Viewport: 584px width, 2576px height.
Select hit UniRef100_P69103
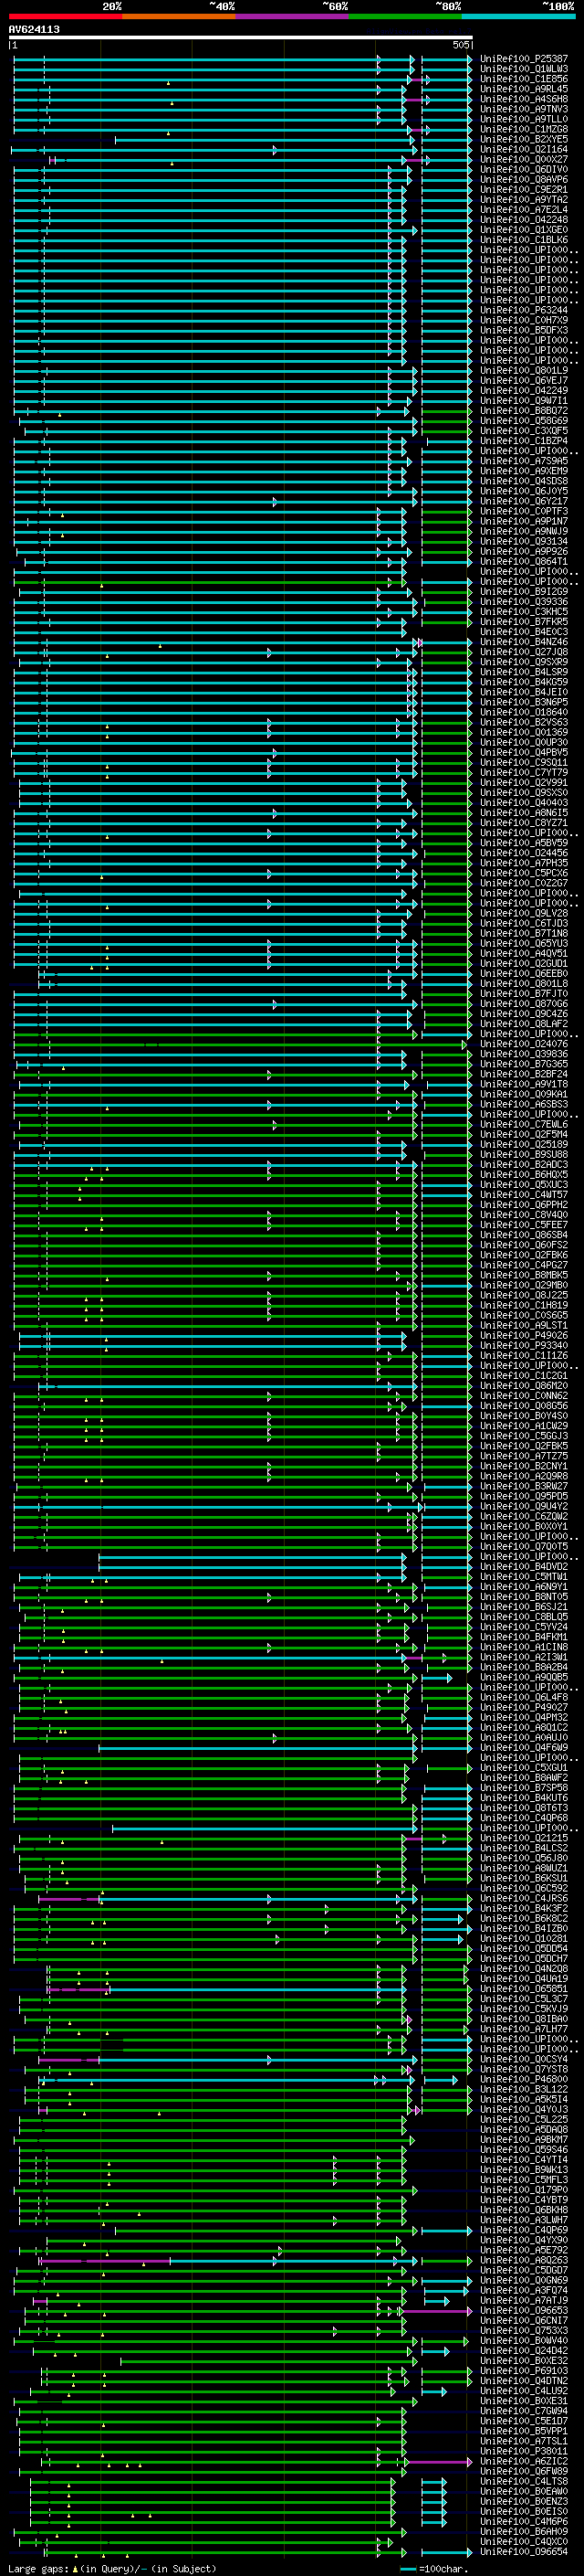(524, 2371)
